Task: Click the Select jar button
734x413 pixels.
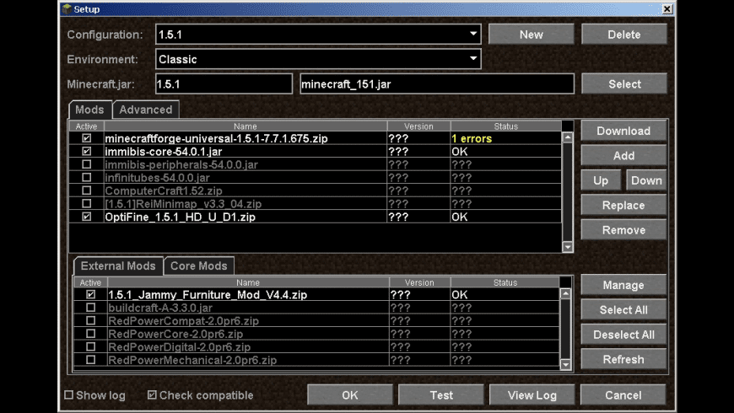Action: (624, 84)
